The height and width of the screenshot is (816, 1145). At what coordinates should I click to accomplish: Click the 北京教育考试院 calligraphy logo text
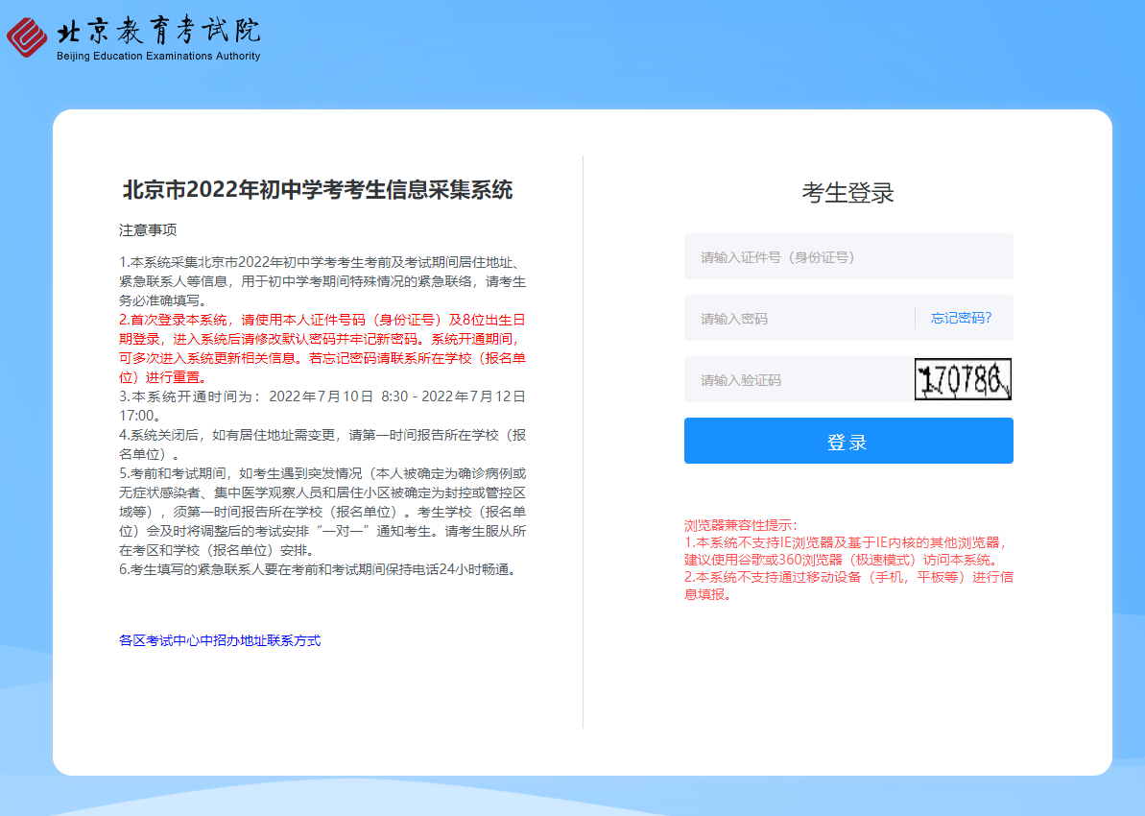(158, 32)
